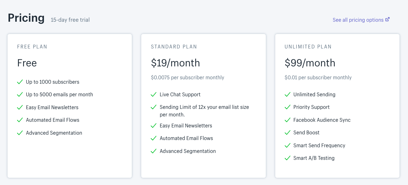This screenshot has height=185, width=408.
Task: Click the checkmark next to Smart Send Frequency
Action: [287, 145]
